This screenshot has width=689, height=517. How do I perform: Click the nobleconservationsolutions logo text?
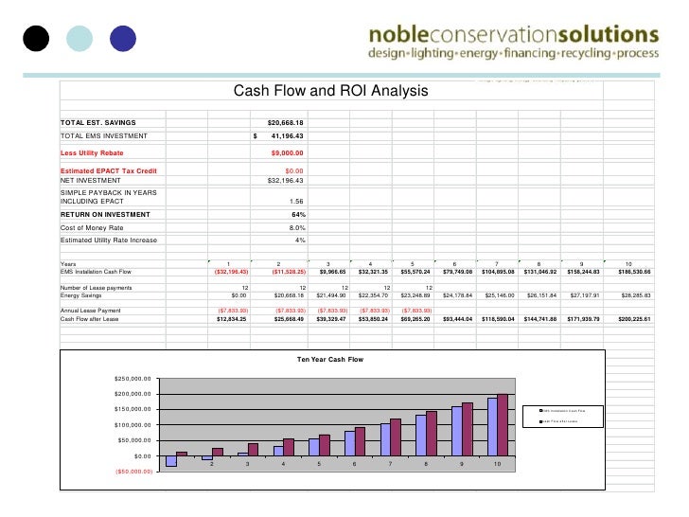pyautogui.click(x=514, y=35)
